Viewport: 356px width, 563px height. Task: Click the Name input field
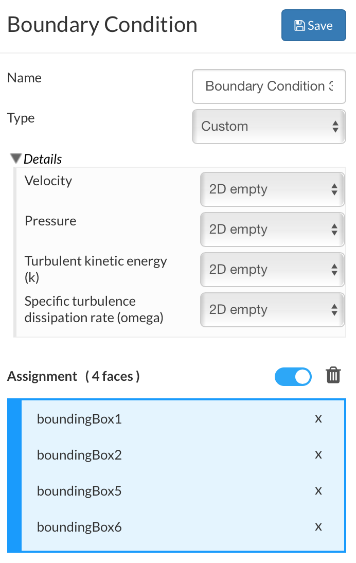[269, 86]
